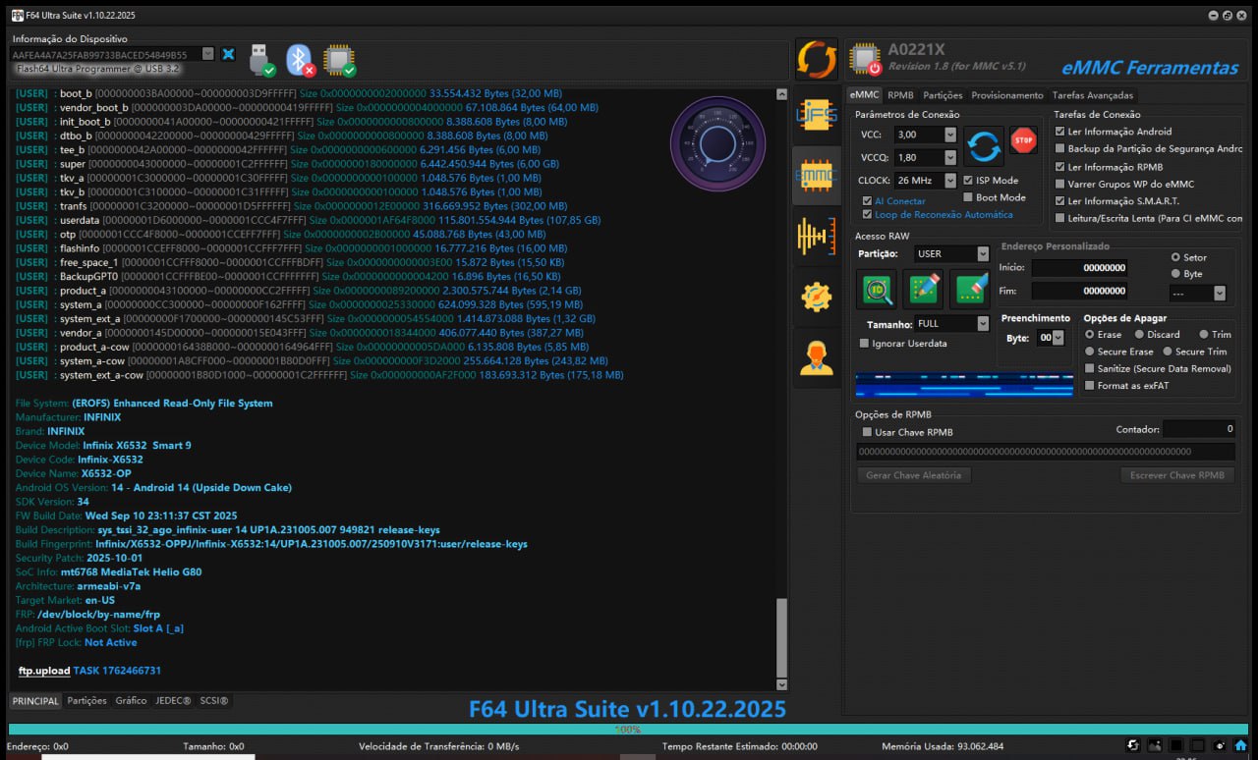1258x760 pixels.
Task: Toggle ISP Mode checkbox
Action: tap(968, 181)
